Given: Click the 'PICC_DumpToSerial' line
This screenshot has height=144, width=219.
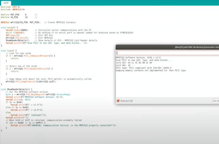Looking at the screenshot, I should pos(31,81).
